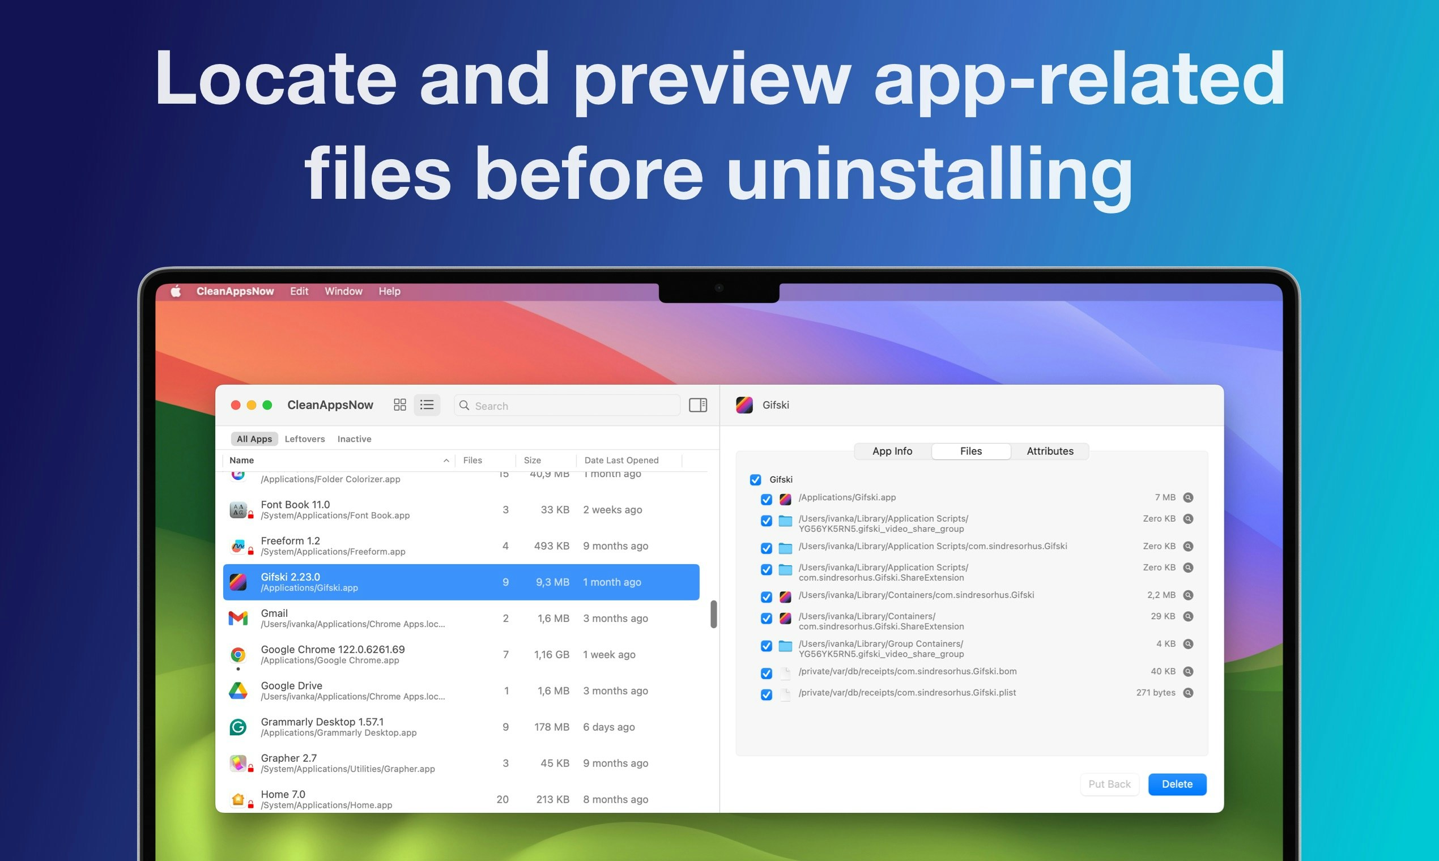The width and height of the screenshot is (1439, 861).
Task: Select the Grammarly Desktop 1.57.1 row
Action: (461, 727)
